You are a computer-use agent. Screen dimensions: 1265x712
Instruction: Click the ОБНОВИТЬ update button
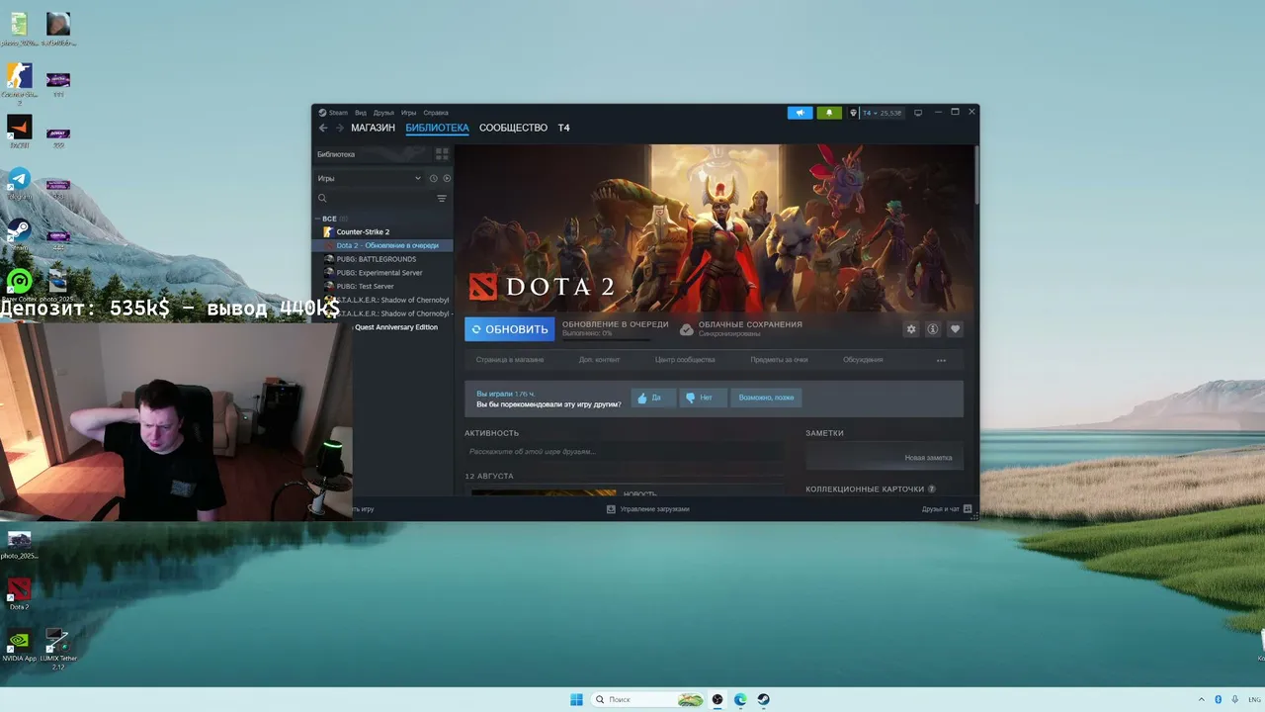tap(510, 329)
